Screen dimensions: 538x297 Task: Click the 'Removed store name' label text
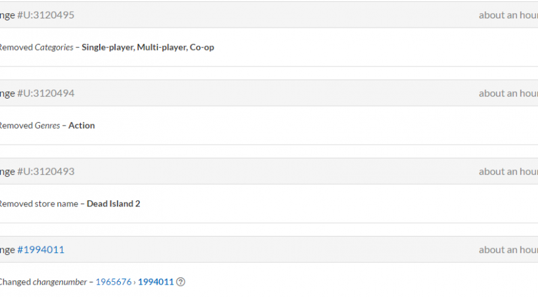point(38,204)
